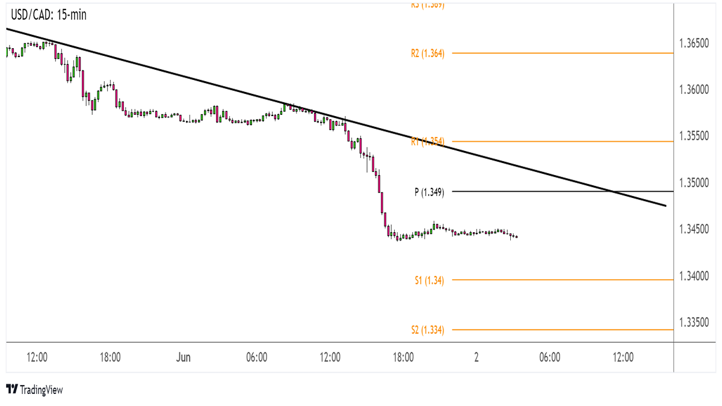The image size is (722, 406).
Task: Click the Jun date marker on time axis
Action: point(184,357)
